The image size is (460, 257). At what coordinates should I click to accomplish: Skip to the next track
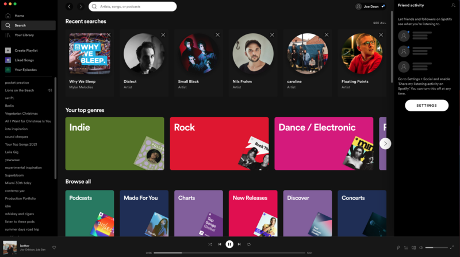click(239, 244)
